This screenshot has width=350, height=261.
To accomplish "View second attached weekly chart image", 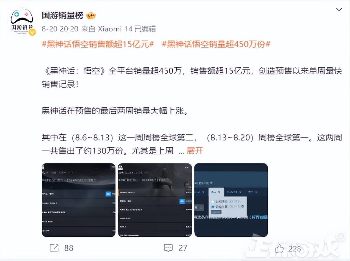I will (x=155, y=200).
